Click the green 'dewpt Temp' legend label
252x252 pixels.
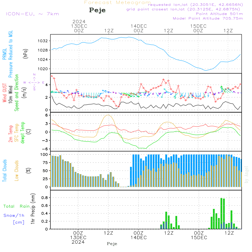coord(23,133)
